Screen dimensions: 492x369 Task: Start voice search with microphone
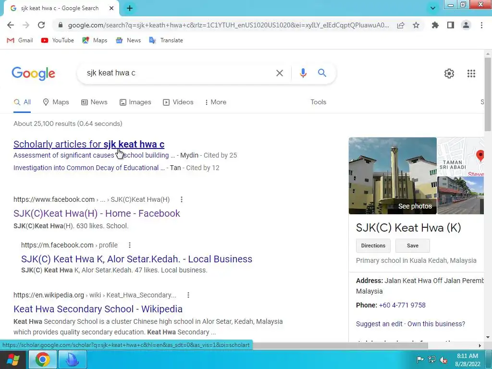(x=303, y=73)
